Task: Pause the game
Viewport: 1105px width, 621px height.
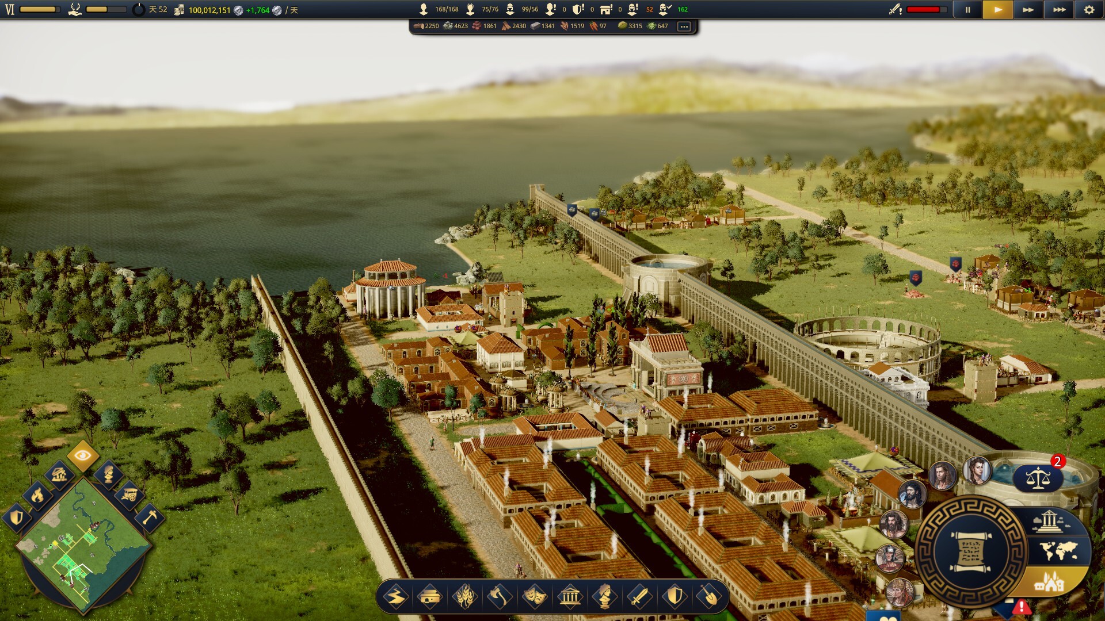Action: (x=967, y=10)
